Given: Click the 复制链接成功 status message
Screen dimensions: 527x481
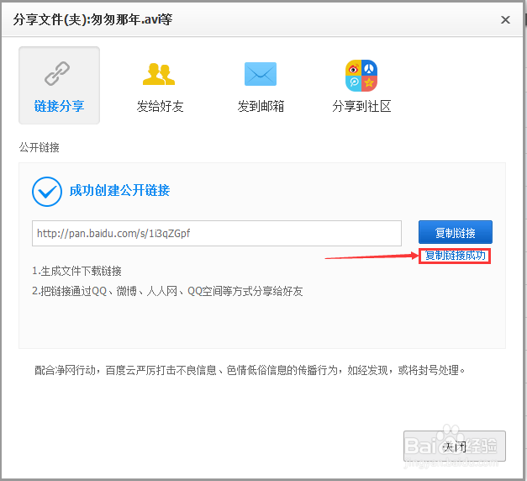Looking at the screenshot, I should pos(455,256).
